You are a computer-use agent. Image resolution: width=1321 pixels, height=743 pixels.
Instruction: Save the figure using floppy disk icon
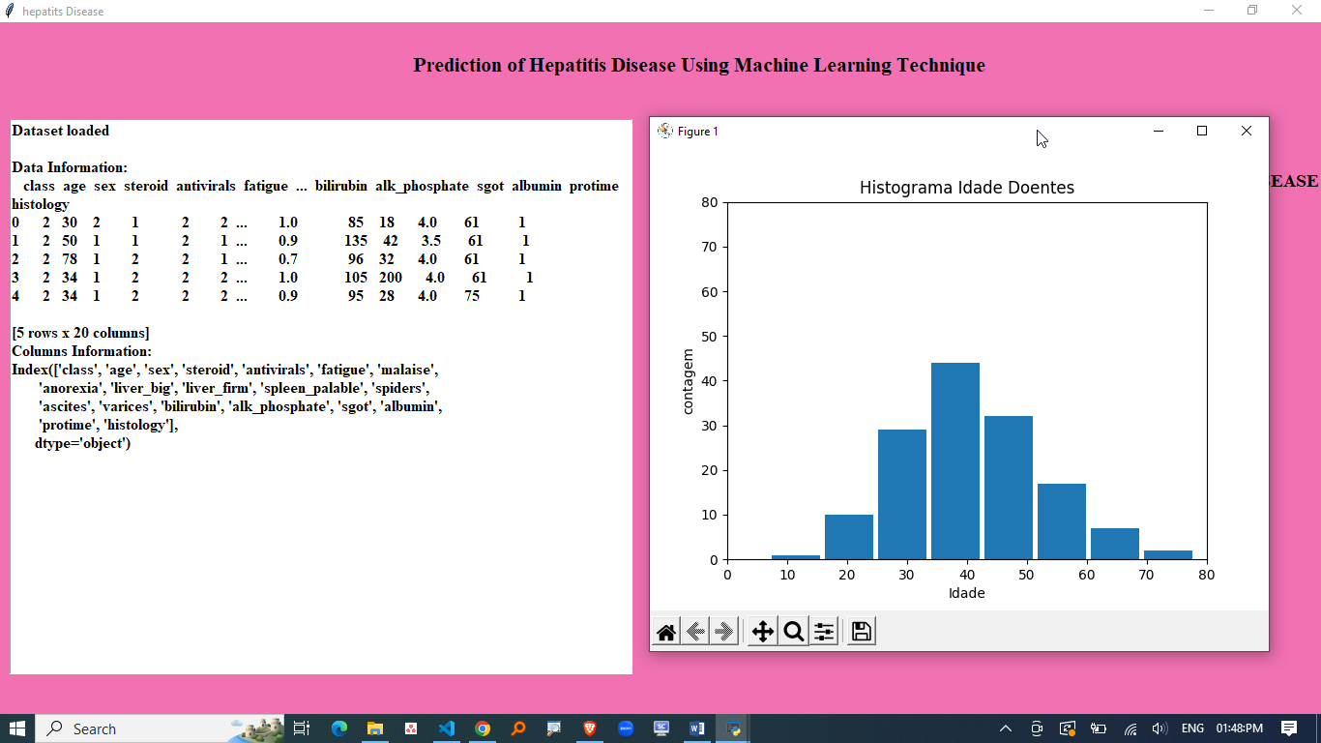click(862, 632)
